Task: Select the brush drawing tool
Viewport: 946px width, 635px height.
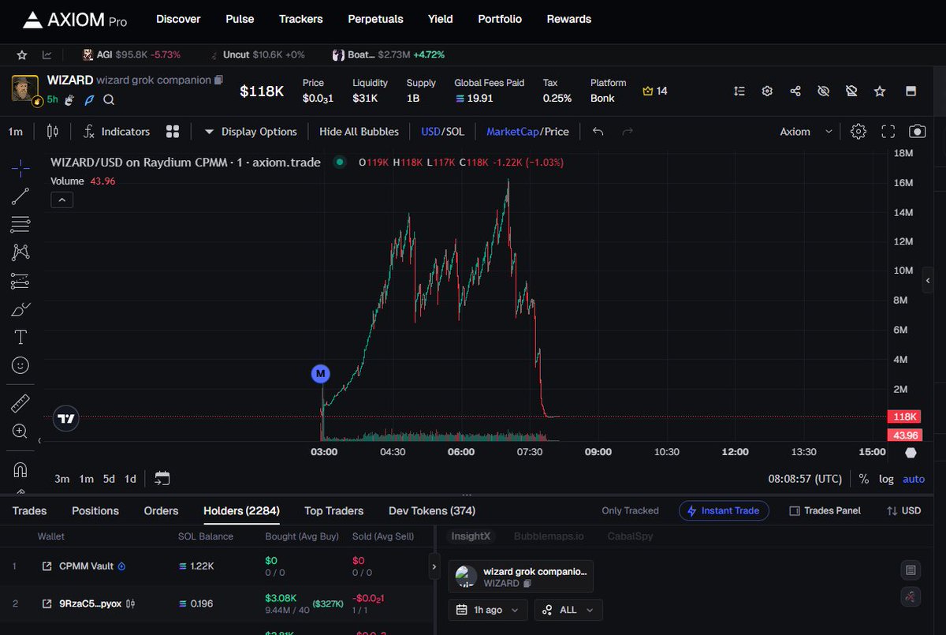Action: point(20,309)
